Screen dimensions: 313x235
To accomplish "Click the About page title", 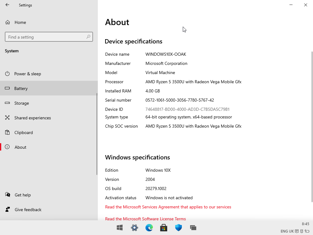I will (x=117, y=22).
